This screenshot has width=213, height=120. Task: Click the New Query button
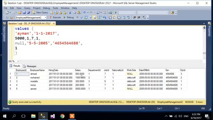40,13
